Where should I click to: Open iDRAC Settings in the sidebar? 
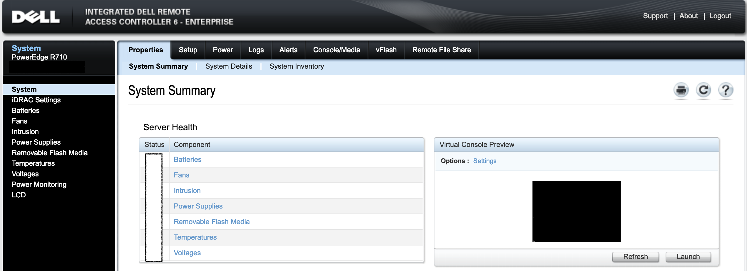tap(36, 100)
